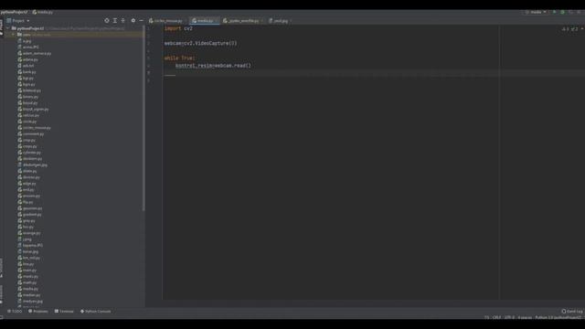Image resolution: width=585 pixels, height=329 pixels.
Task: Select edge.py in the project tree
Action: pos(27,184)
